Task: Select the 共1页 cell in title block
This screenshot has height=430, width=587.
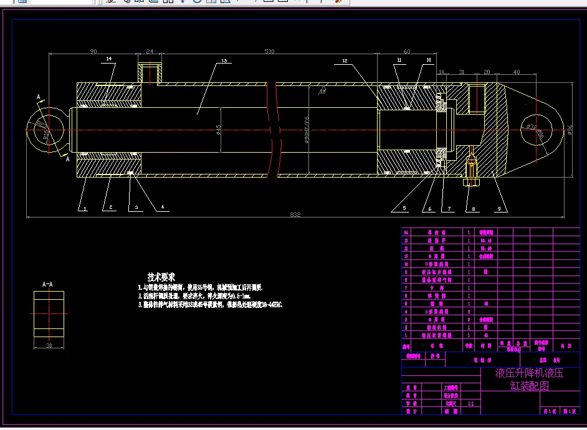Action: tap(550, 411)
